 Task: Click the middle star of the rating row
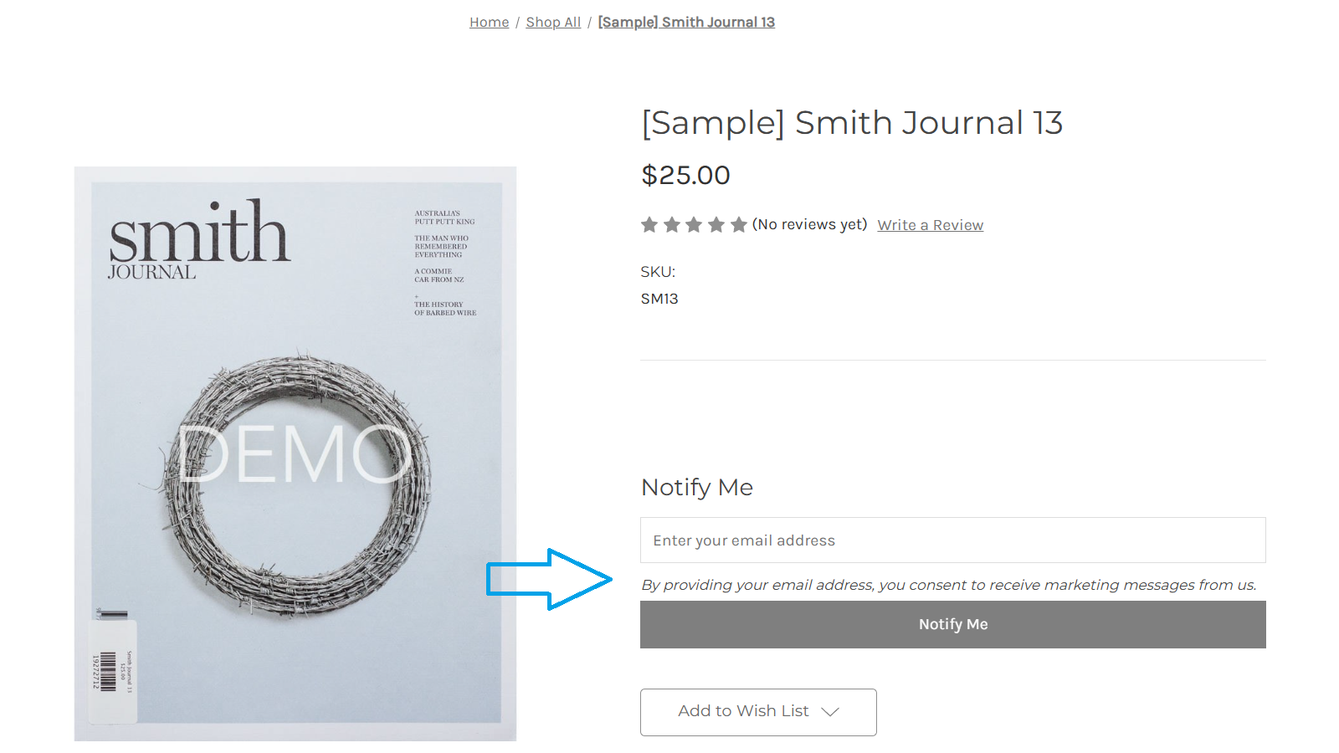694,224
